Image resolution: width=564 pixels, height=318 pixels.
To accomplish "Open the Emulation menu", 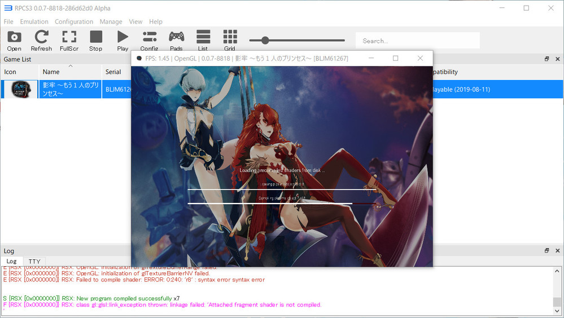I will pyautogui.click(x=34, y=21).
